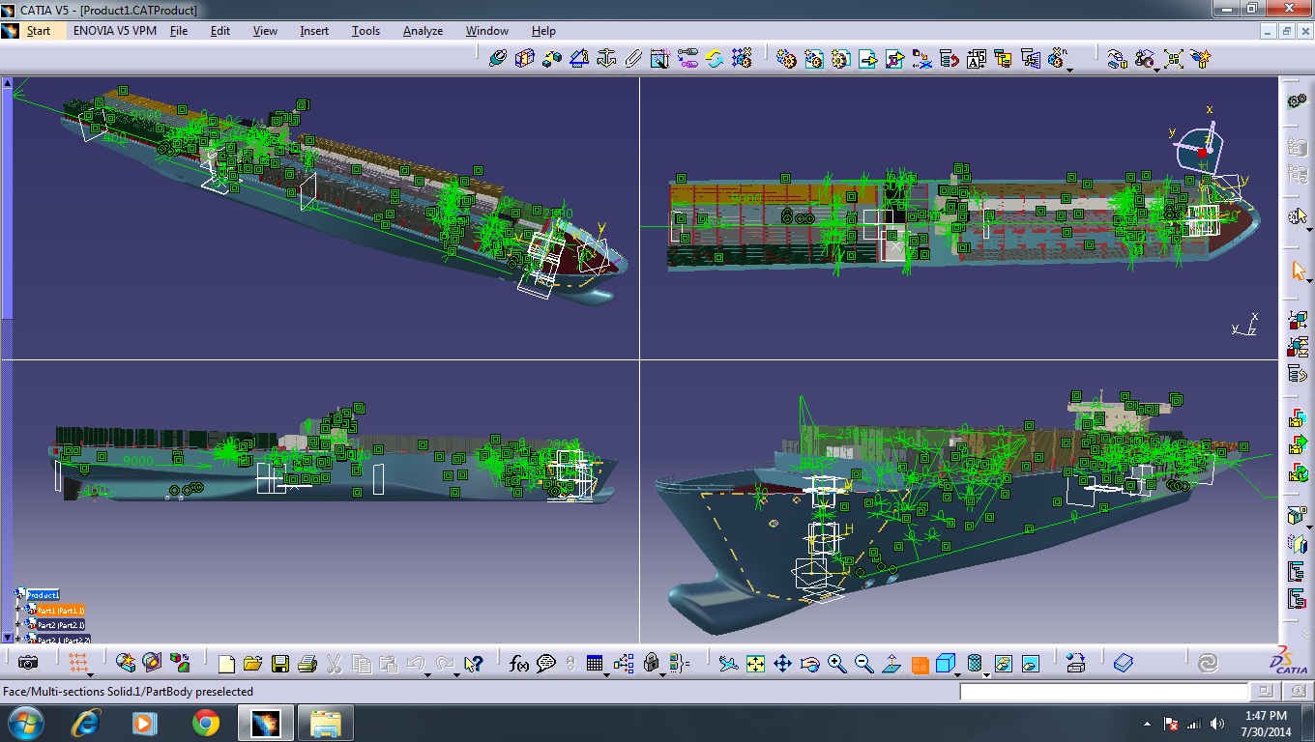
Task: Open the Tools menu
Action: (365, 31)
